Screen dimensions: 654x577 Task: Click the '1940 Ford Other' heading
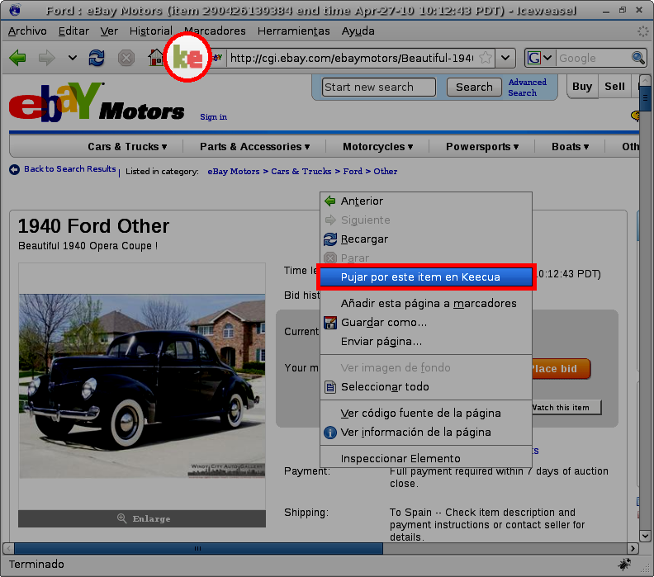coord(93,226)
